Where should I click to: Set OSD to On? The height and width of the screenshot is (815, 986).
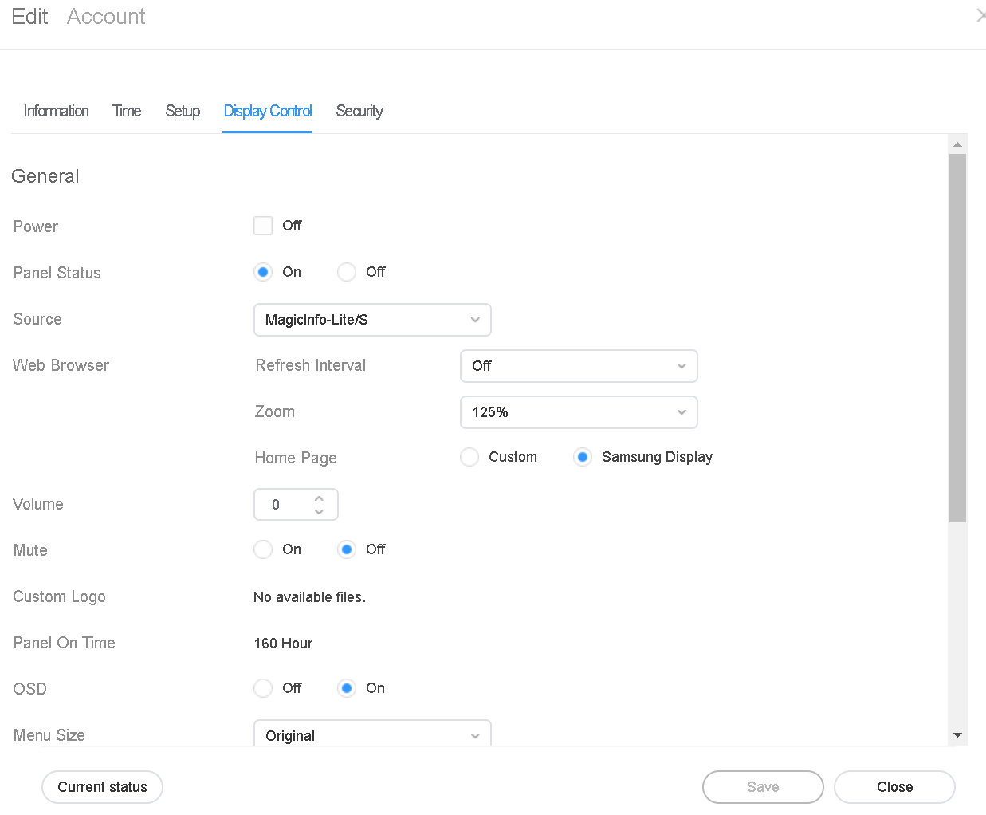(x=347, y=688)
